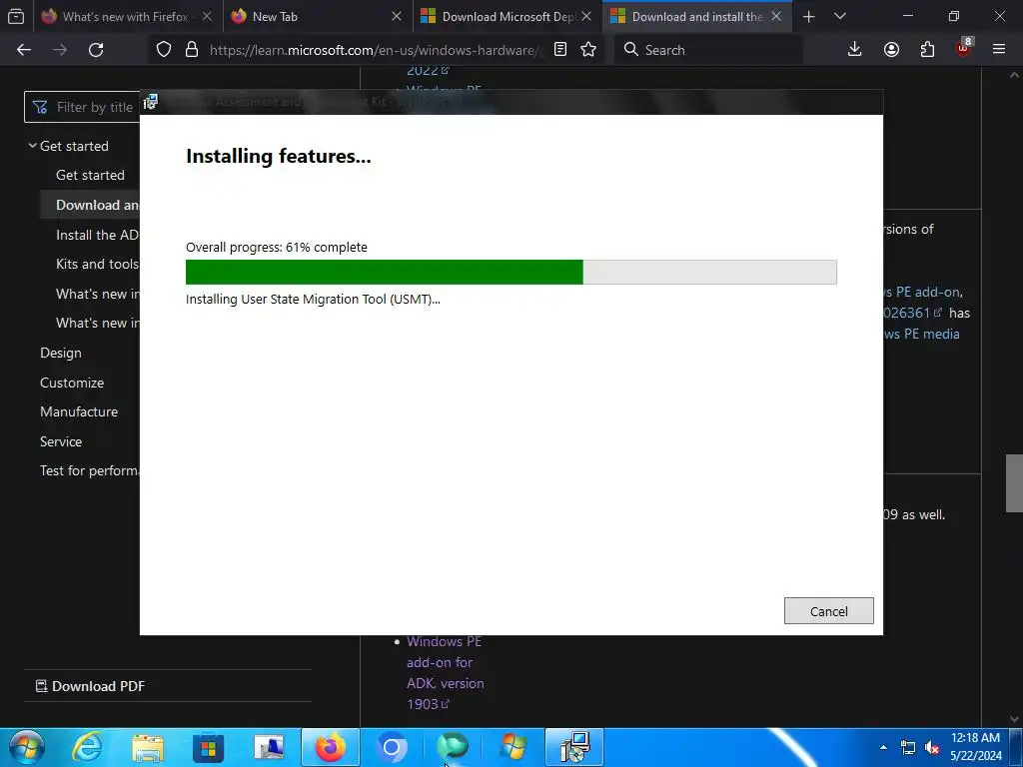1023x767 pixels.
Task: Click the Download PDF link
Action: pyautogui.click(x=90, y=686)
